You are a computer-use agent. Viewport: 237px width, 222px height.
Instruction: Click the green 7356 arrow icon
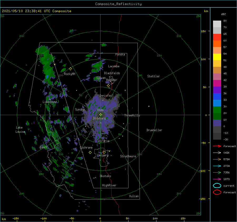(217, 172)
